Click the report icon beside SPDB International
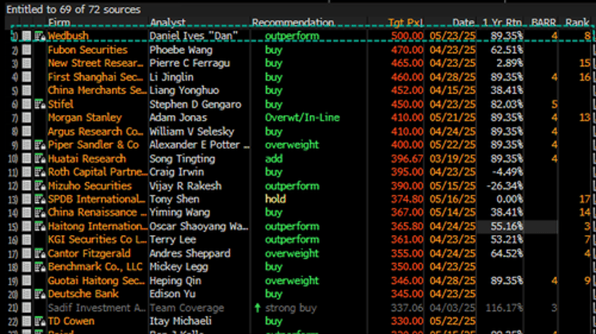This screenshot has width=596, height=334. click(40, 199)
